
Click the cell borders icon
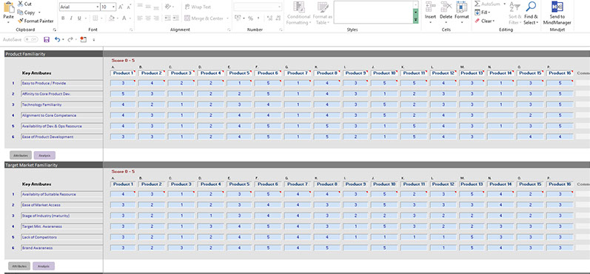click(95, 18)
